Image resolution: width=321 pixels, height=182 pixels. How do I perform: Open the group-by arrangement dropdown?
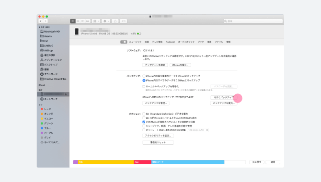96,21
